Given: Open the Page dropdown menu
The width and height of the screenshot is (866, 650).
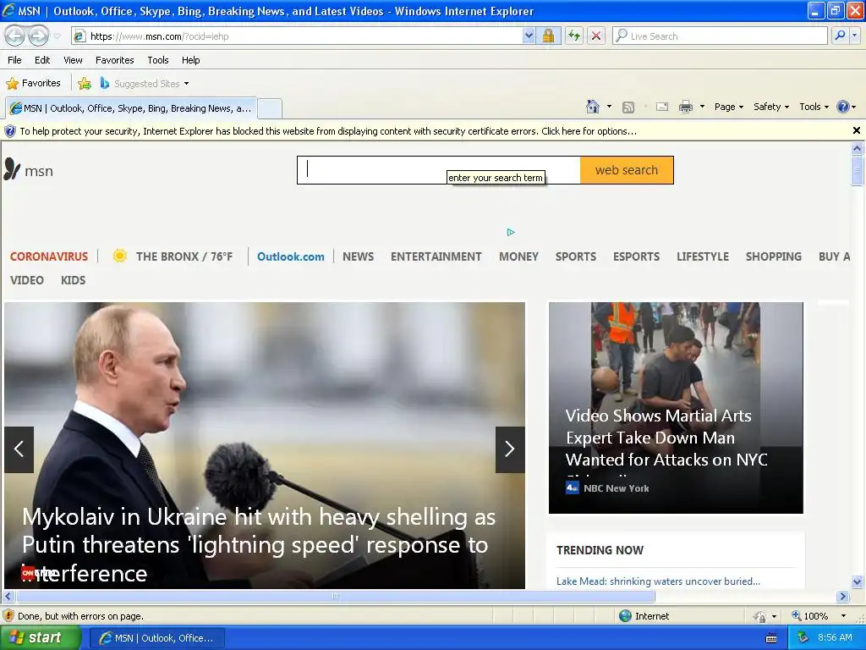Looking at the screenshot, I should pyautogui.click(x=728, y=107).
